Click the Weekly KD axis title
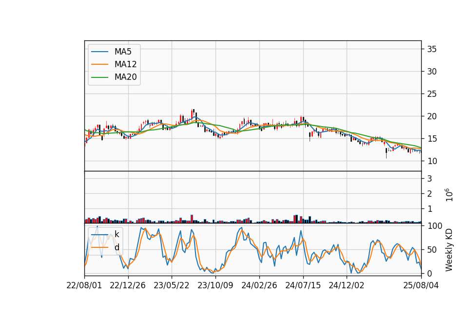The image size is (468, 336). [x=449, y=250]
